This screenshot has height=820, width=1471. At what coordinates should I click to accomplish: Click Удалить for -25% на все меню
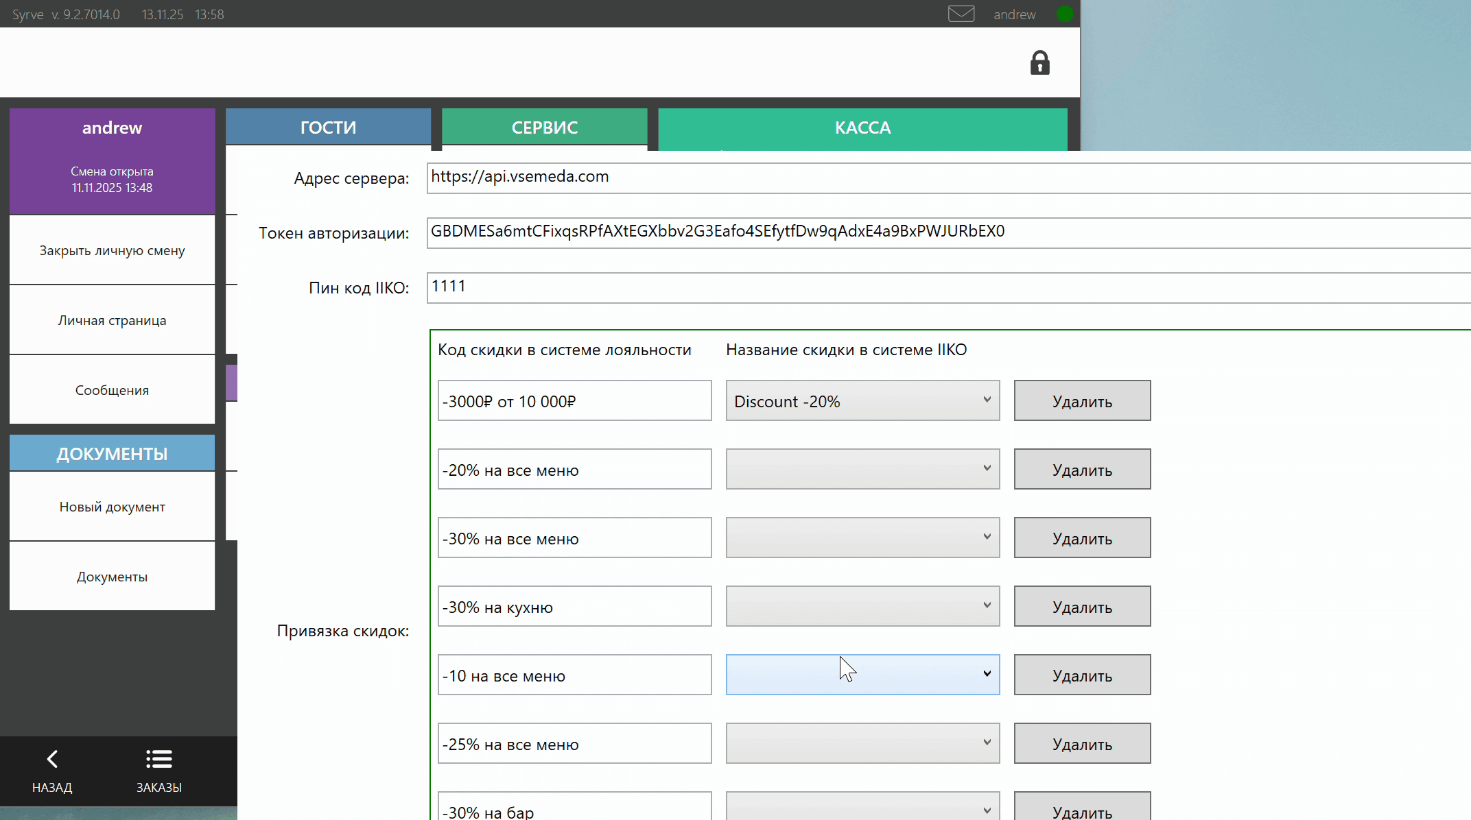tap(1082, 744)
